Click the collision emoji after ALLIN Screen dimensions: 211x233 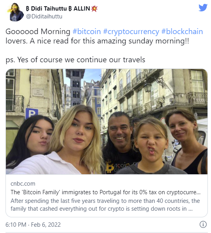94,9
